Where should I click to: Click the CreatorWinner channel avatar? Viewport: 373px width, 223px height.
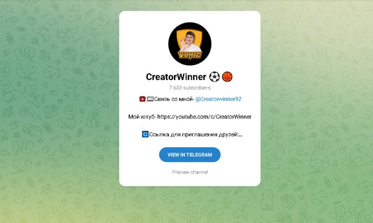[189, 44]
